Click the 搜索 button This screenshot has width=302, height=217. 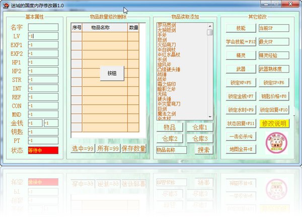(x=203, y=150)
